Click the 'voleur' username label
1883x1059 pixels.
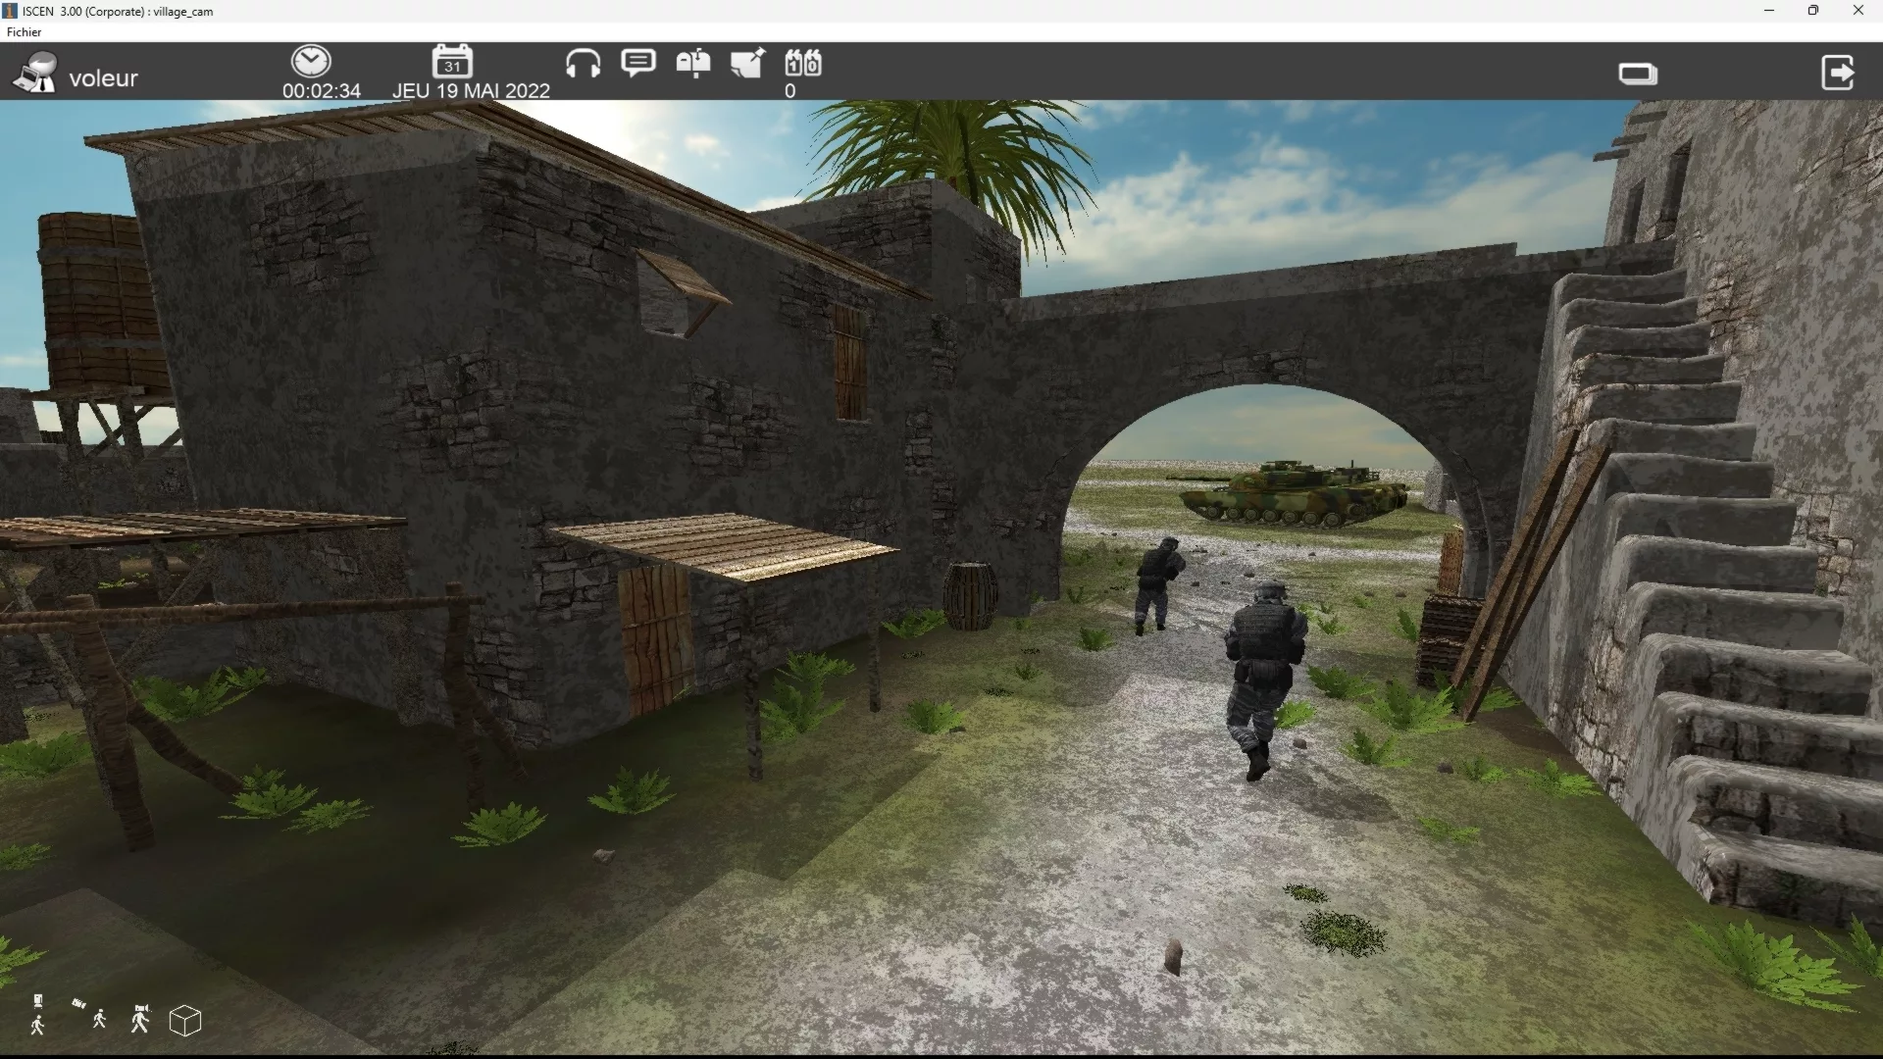(103, 78)
